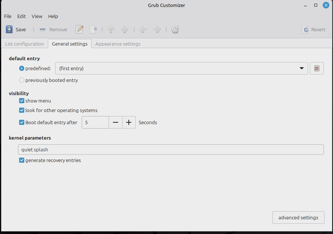The width and height of the screenshot is (333, 234).
Task: Click the edit entry pencil icon
Action: point(79,29)
